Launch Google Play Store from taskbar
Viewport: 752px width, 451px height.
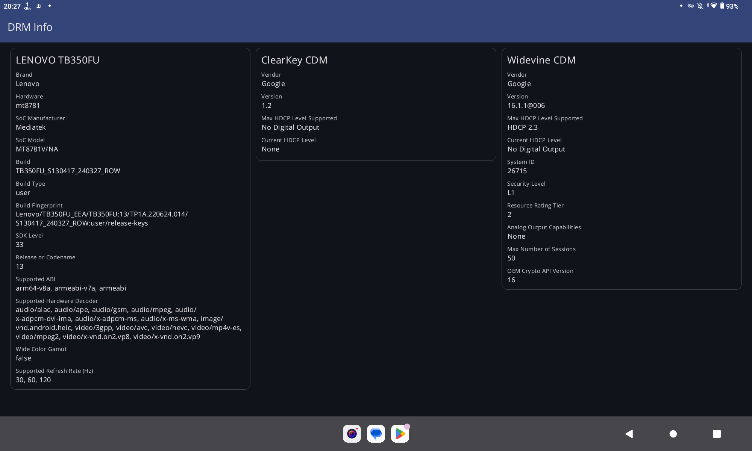coord(400,434)
